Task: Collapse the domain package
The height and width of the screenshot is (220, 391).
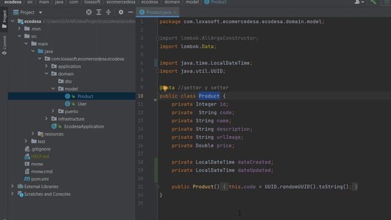Action: tap(46, 73)
